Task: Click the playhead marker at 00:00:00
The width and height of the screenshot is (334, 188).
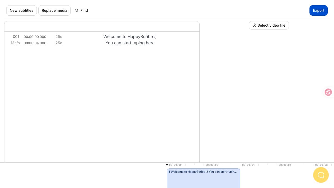Action: 167,164
